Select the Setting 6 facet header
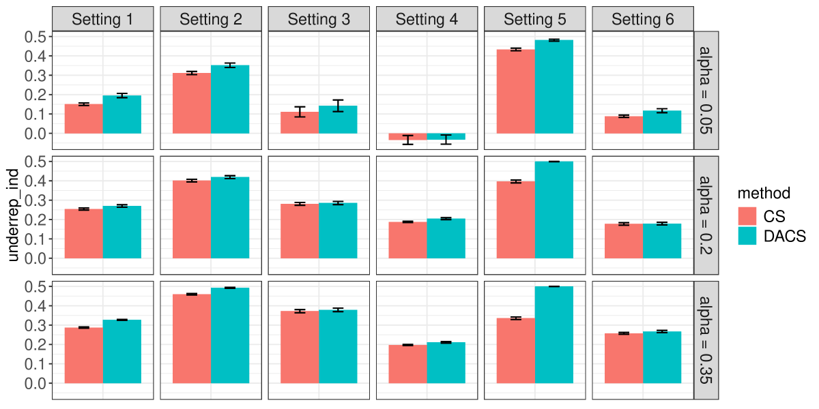 [643, 19]
